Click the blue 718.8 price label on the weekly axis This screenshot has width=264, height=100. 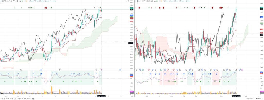[x=262, y=17]
